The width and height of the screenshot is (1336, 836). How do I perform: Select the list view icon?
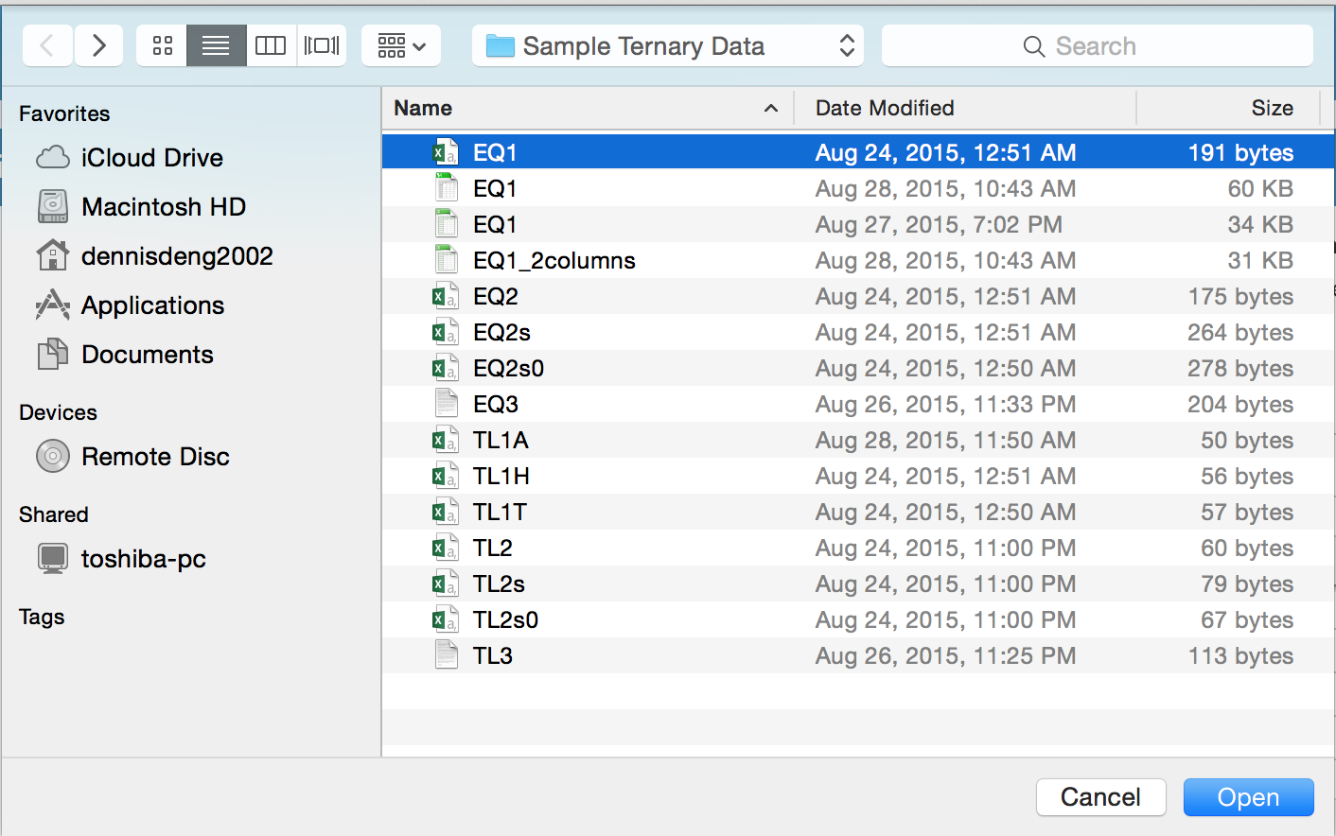coord(216,44)
